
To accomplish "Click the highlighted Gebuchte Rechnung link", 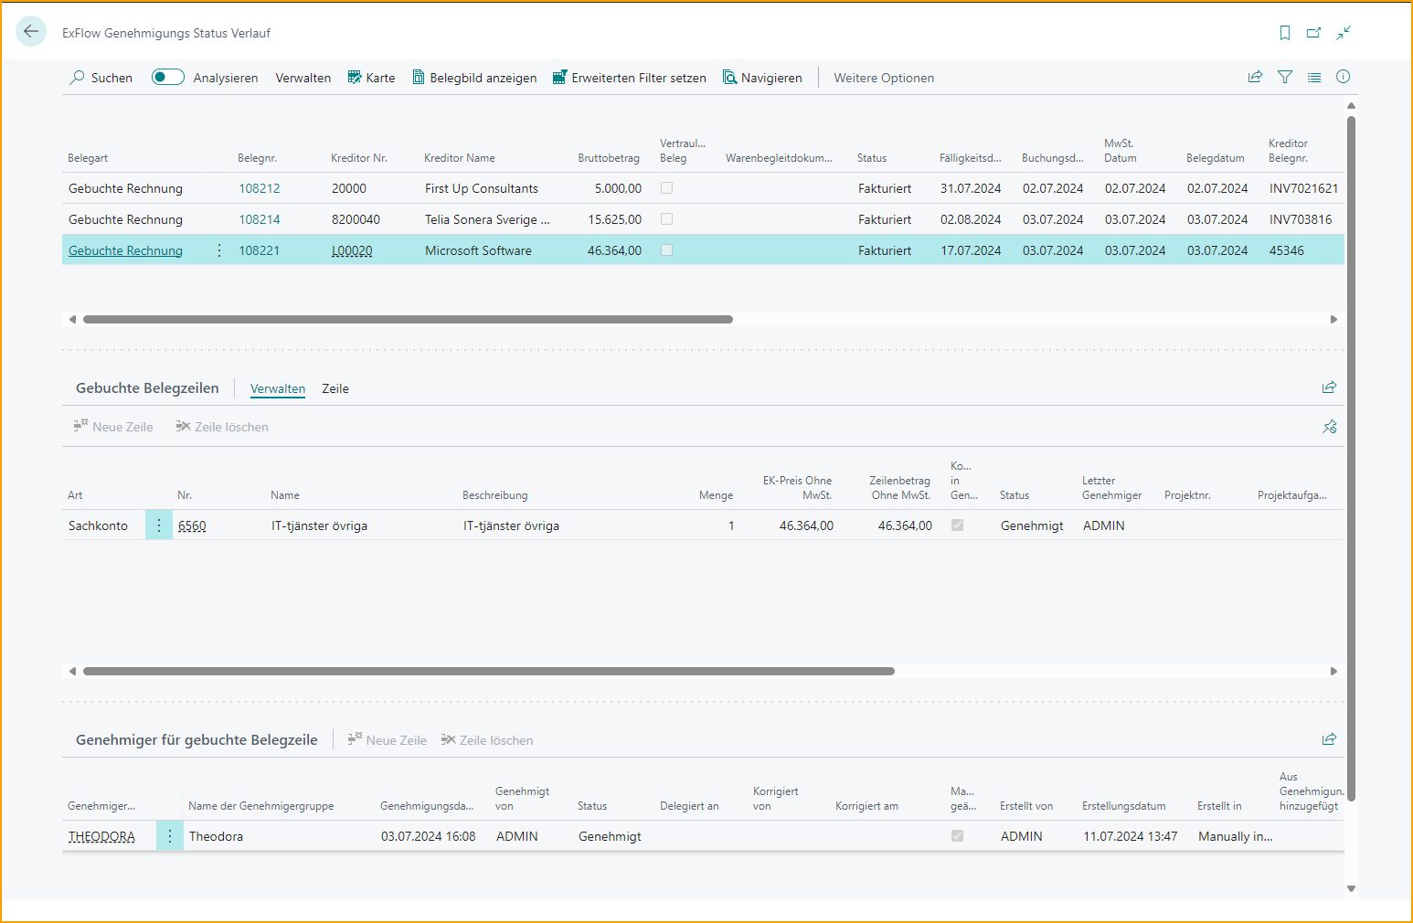I will click(x=125, y=250).
